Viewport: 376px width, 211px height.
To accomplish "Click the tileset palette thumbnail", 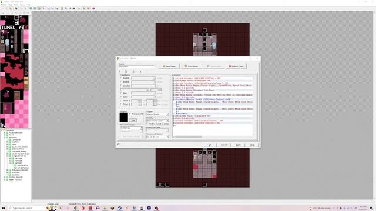I will point(14,72).
